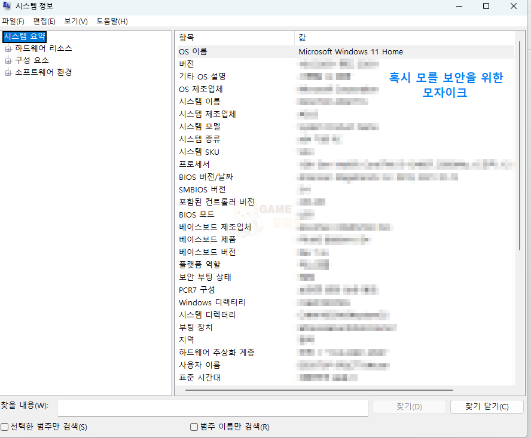
Task: Select the 지역 row
Action: coord(346,340)
